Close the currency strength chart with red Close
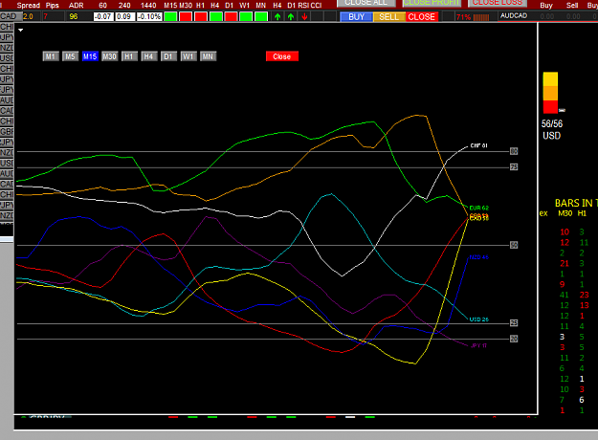Viewport: 598px width, 440px height. point(282,56)
